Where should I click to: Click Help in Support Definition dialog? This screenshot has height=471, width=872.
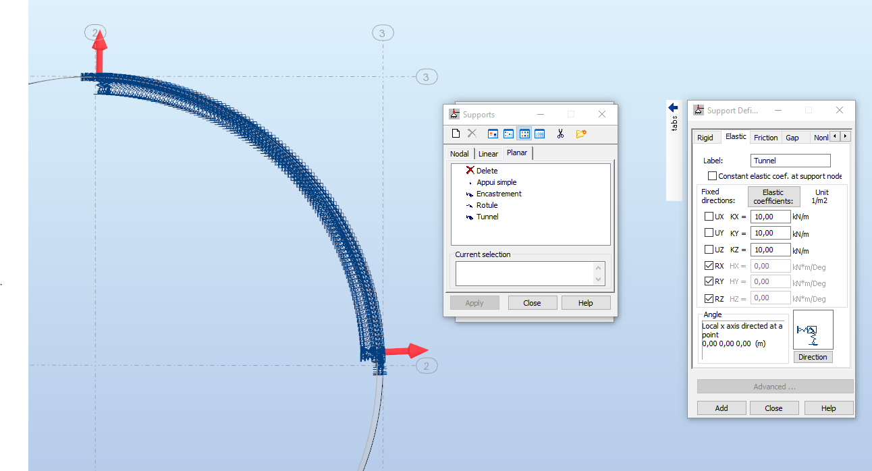tap(829, 408)
